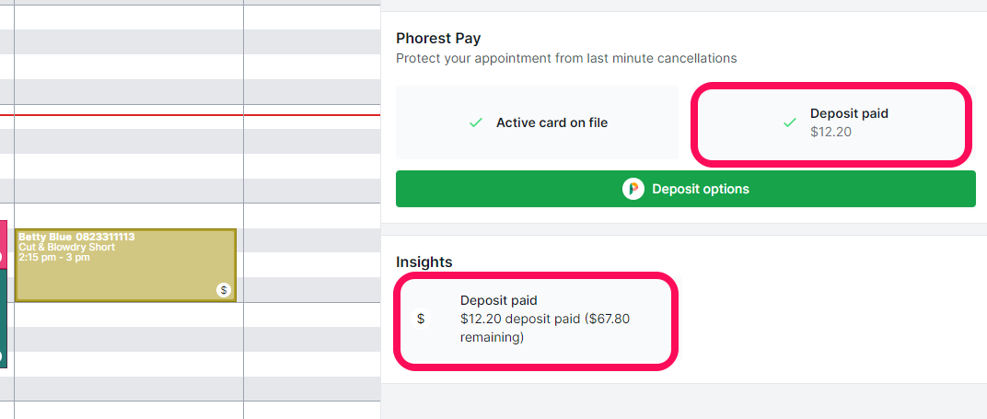
Task: Select the teal appointment block at left edge
Action: 3,318
